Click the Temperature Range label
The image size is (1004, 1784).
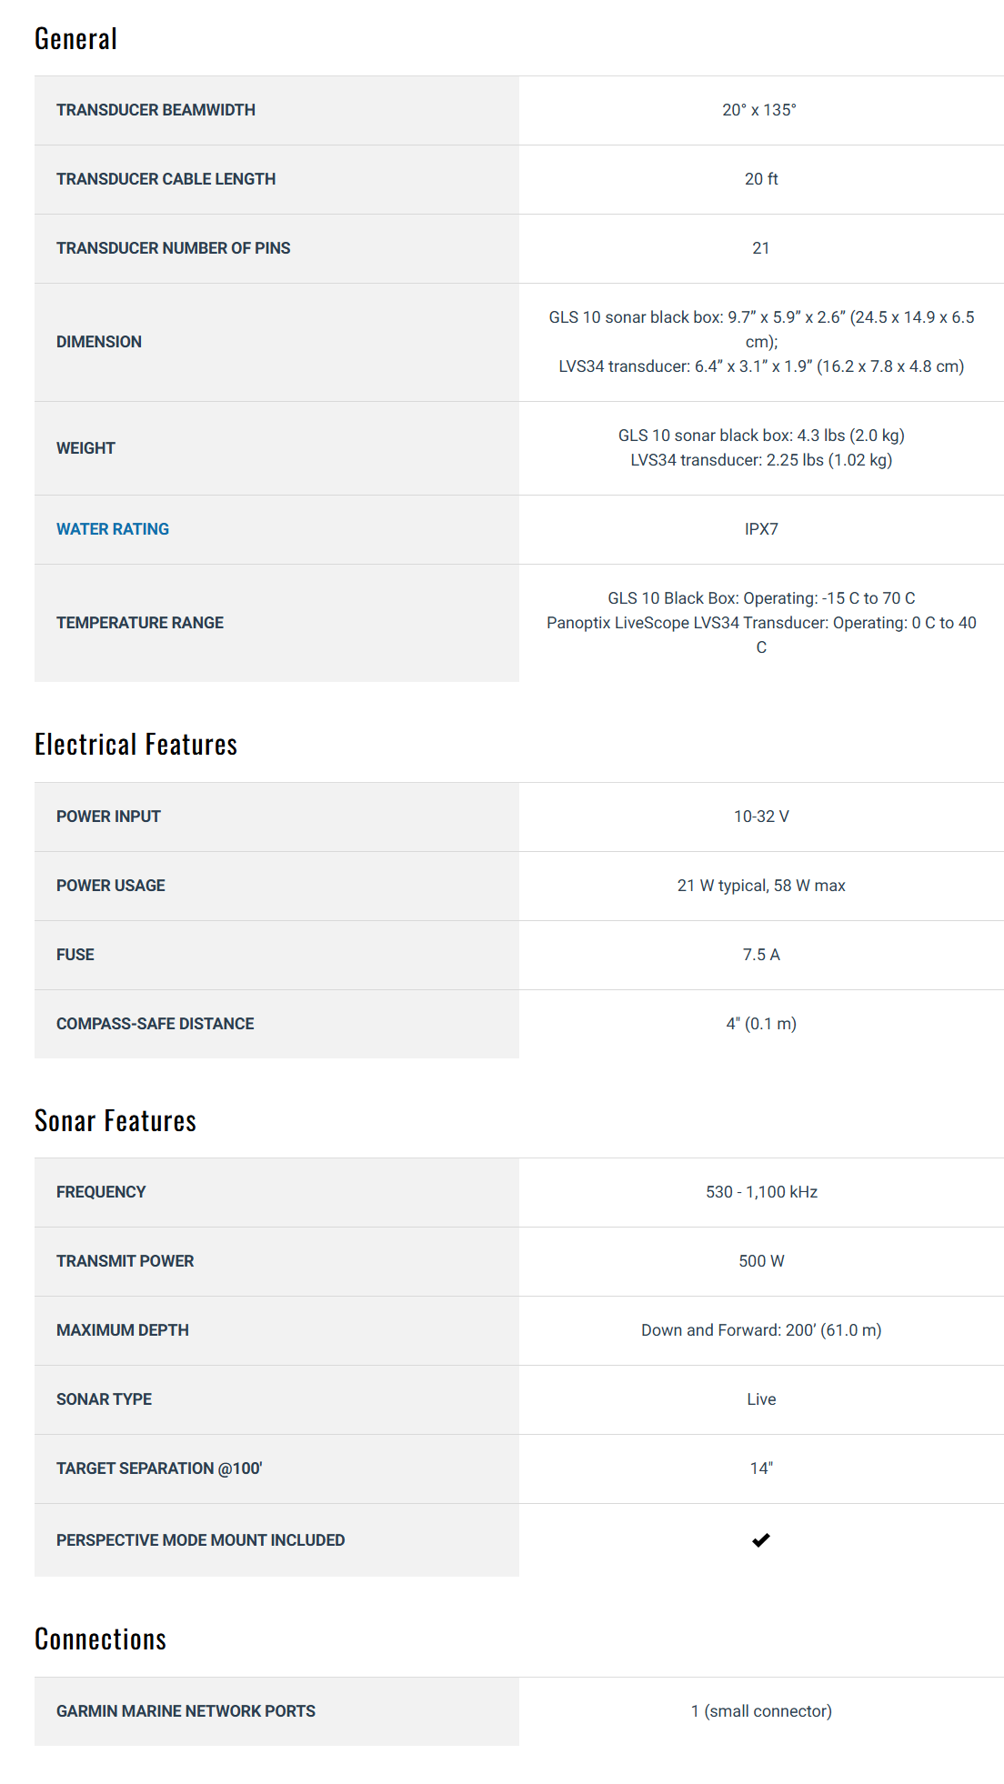point(140,623)
